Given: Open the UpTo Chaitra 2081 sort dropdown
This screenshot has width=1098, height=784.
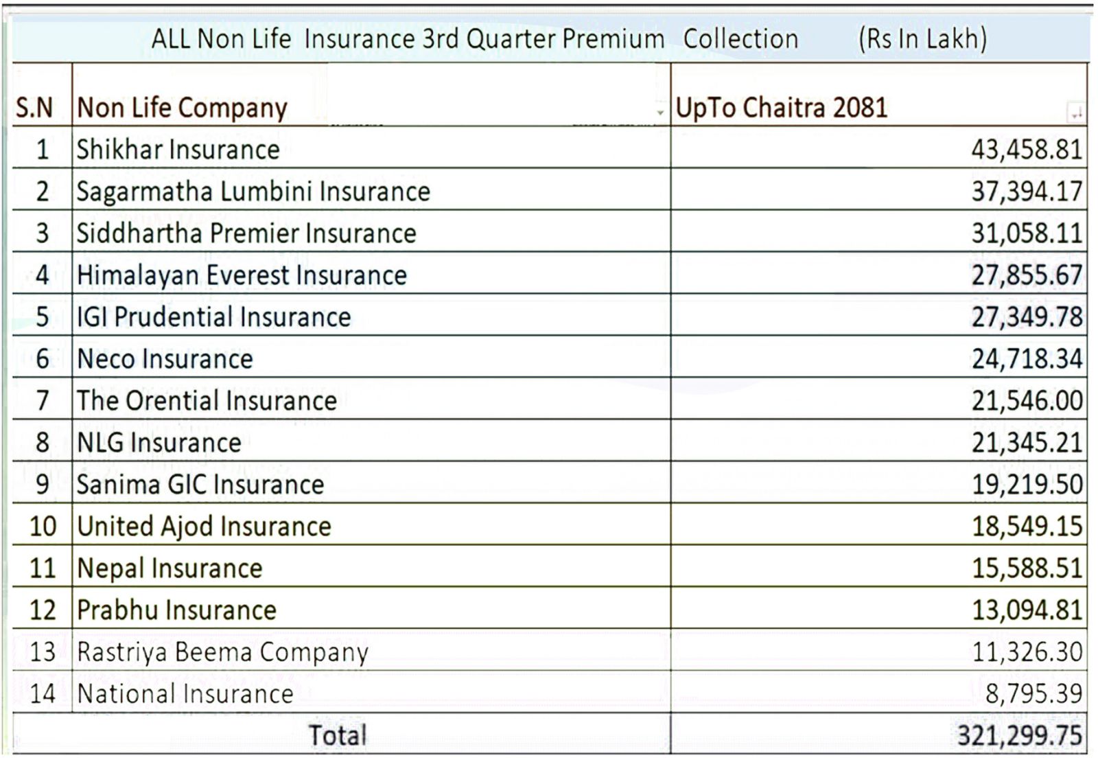Looking at the screenshot, I should (x=1076, y=112).
